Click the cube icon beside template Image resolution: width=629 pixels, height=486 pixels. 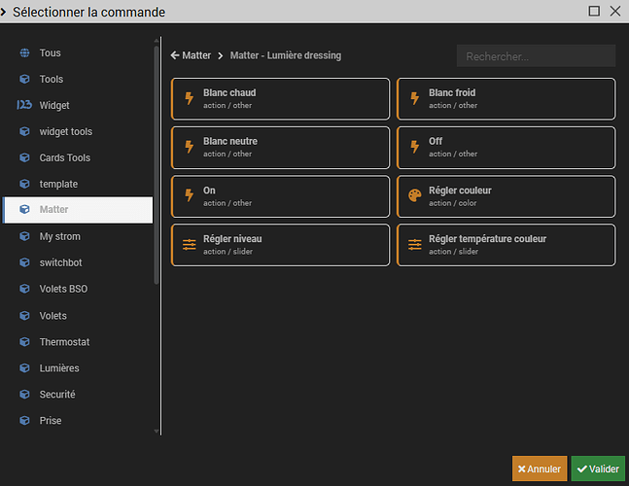coord(24,184)
